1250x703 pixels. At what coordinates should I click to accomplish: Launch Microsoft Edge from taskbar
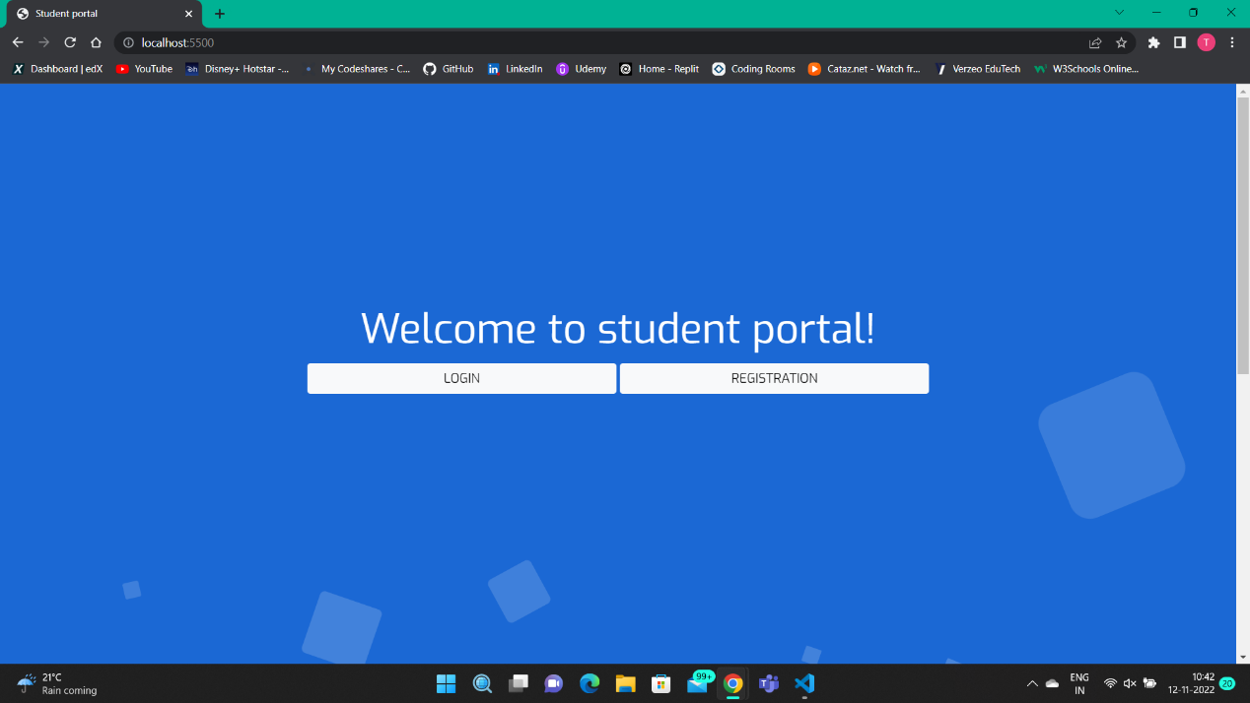pos(590,683)
